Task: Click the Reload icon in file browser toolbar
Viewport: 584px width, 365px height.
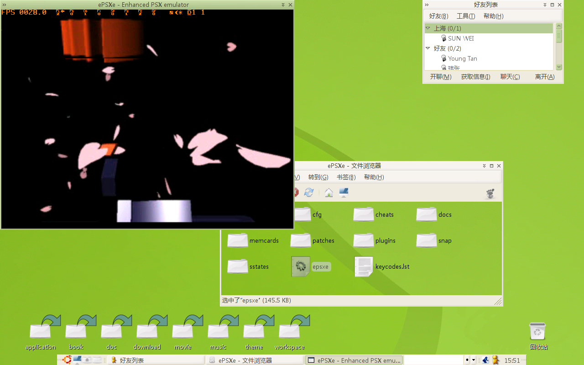Action: coord(309,193)
